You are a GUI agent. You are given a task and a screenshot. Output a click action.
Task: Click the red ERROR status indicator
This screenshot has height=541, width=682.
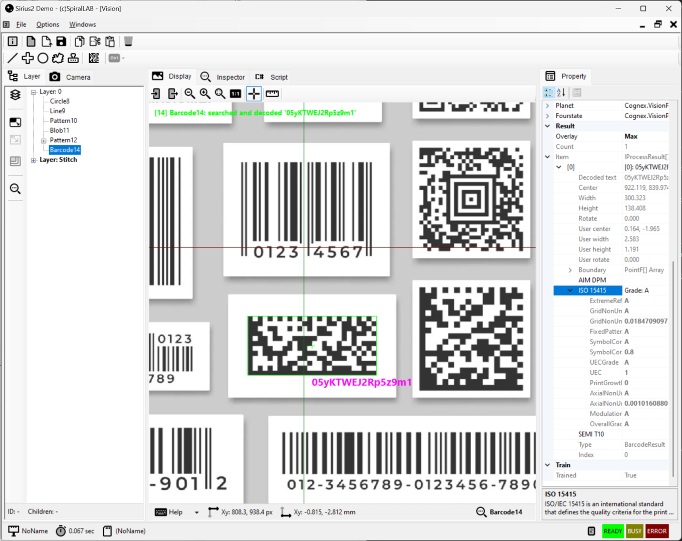pyautogui.click(x=656, y=531)
